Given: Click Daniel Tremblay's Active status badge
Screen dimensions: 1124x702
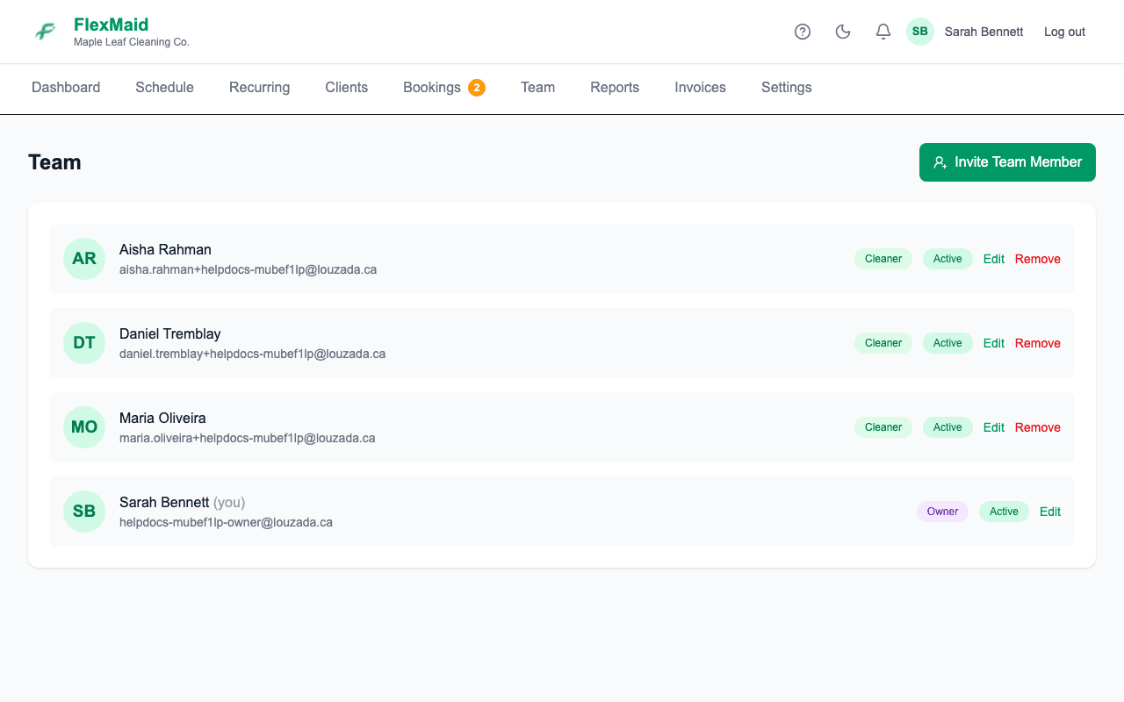Looking at the screenshot, I should (947, 343).
